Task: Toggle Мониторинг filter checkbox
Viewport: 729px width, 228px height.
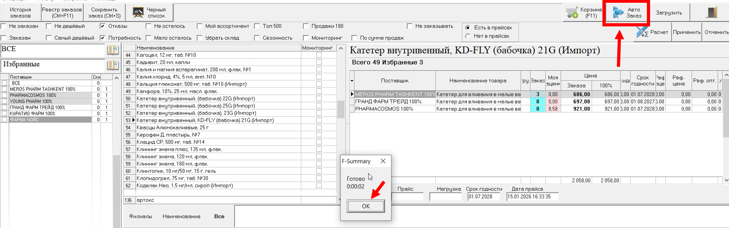Action: point(306,38)
